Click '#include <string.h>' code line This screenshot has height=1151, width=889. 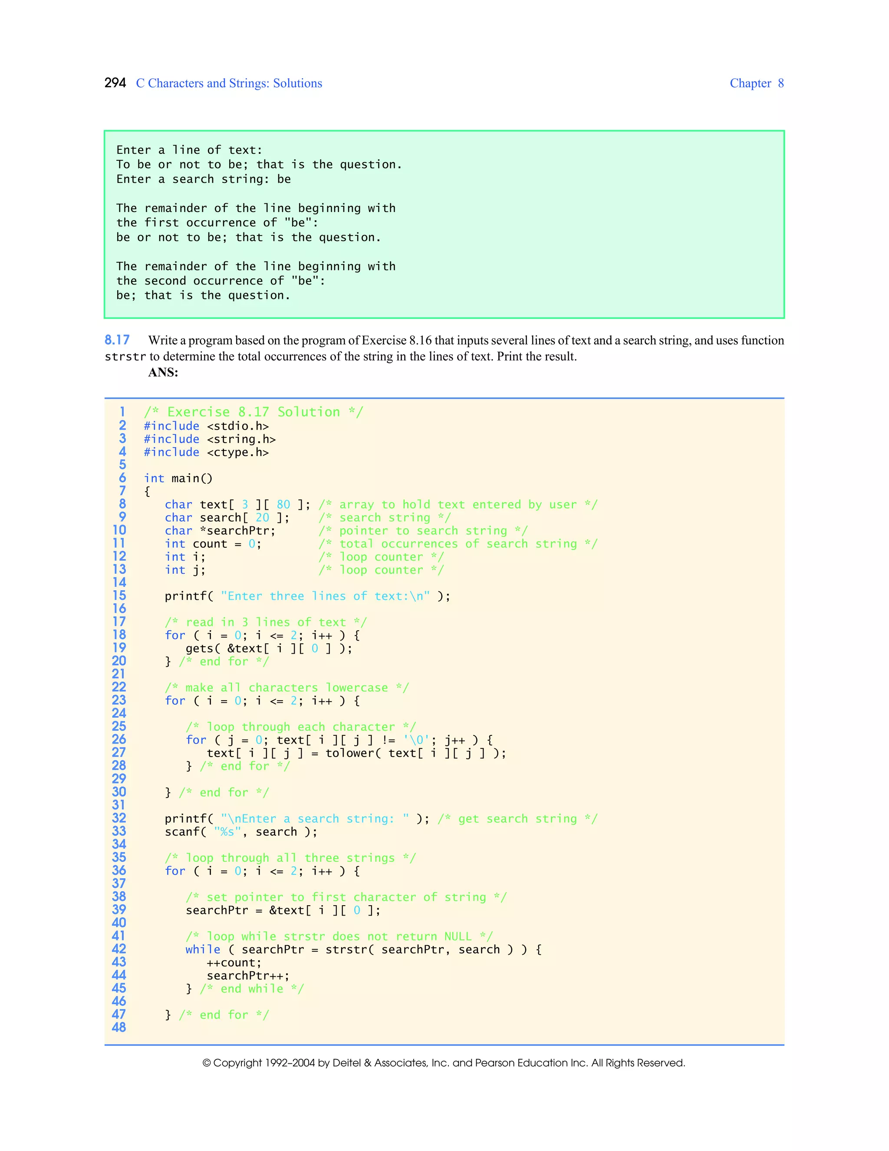pyautogui.click(x=210, y=439)
